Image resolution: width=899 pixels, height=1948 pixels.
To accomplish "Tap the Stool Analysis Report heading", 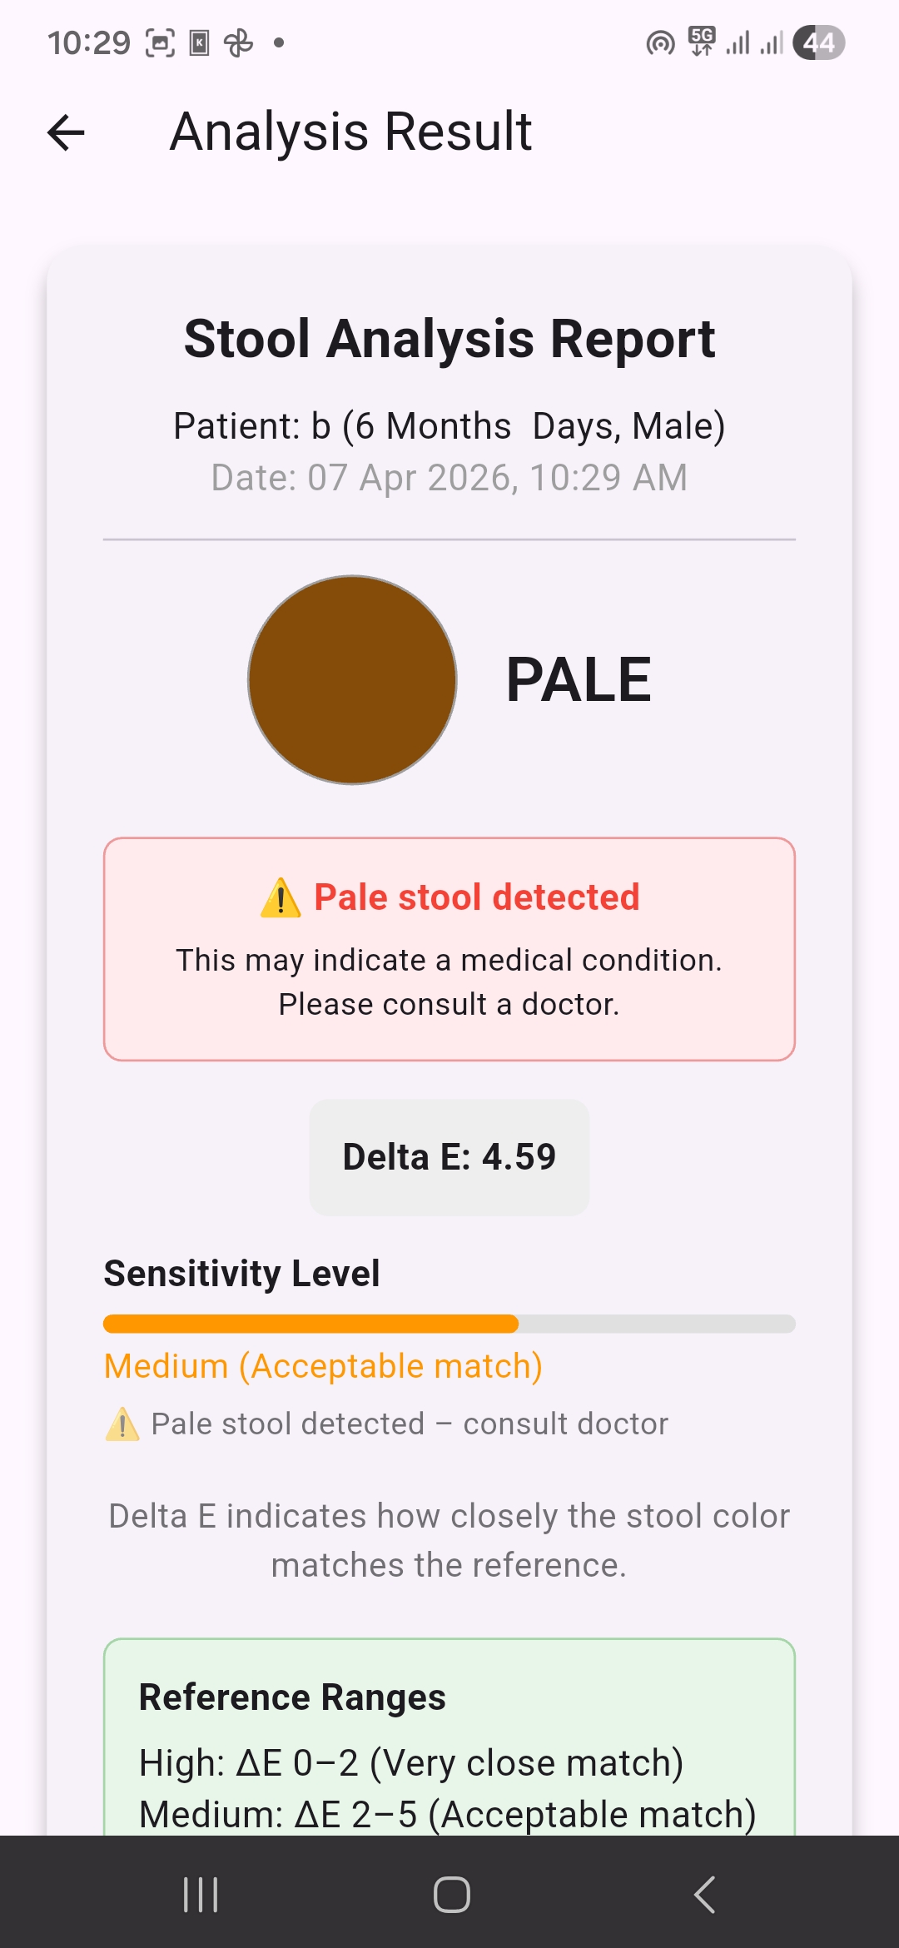I will pos(449,339).
